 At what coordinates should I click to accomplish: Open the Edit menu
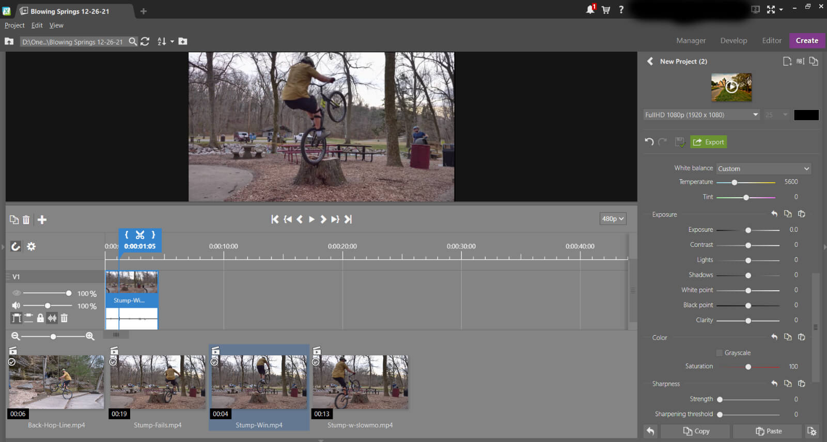(37, 25)
